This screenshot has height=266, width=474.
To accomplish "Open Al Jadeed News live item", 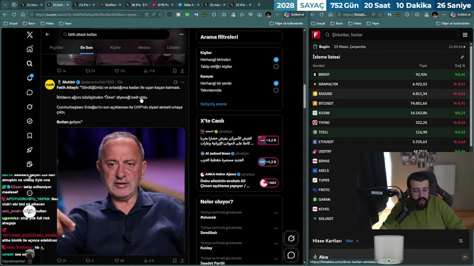I will click(239, 158).
